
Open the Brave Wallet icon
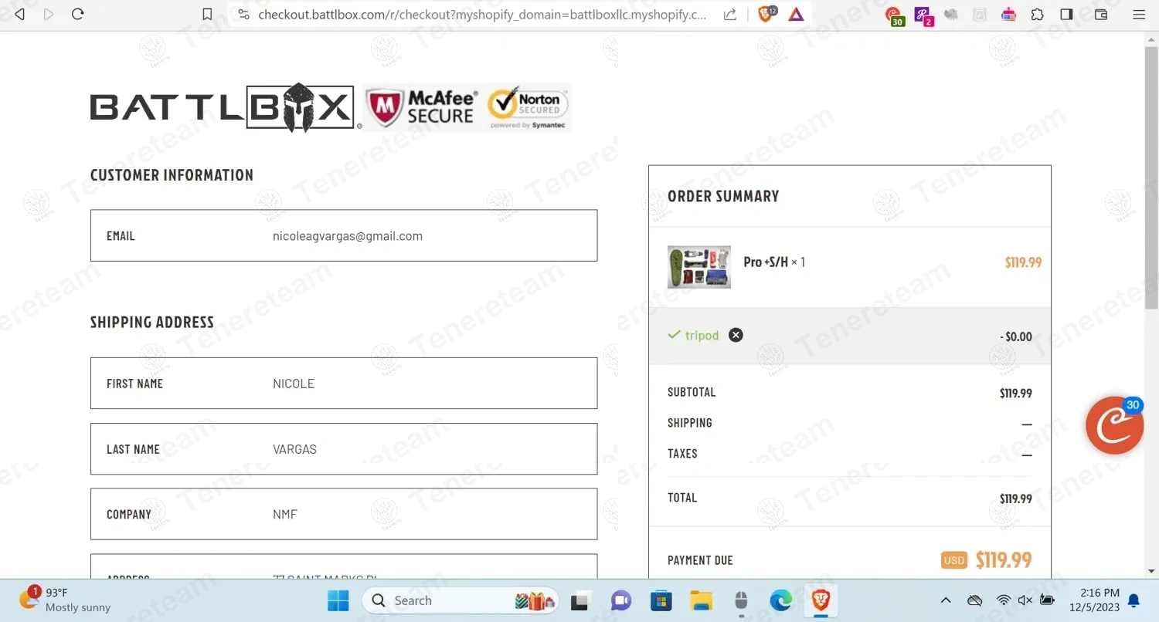click(1101, 15)
